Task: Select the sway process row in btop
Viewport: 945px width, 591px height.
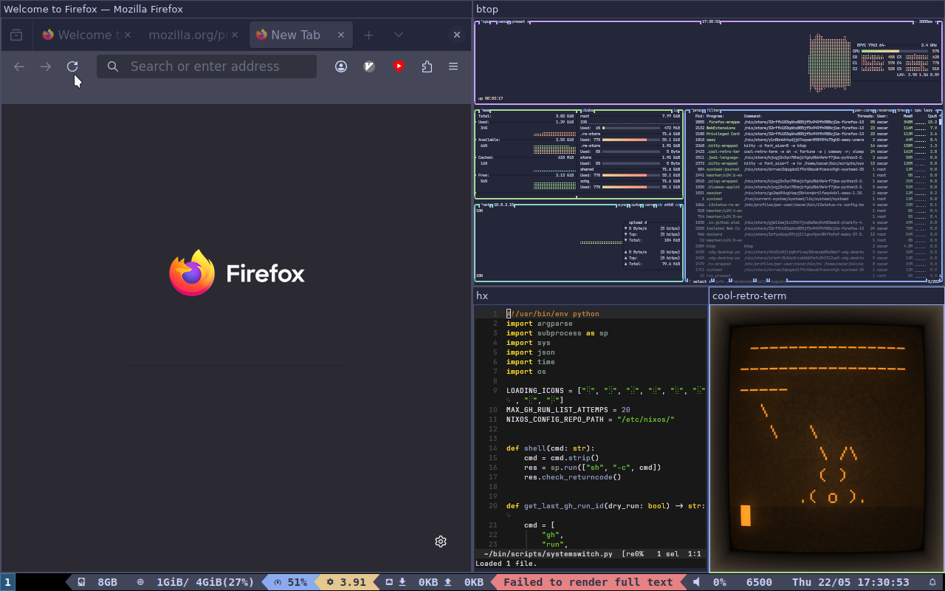Action: click(816, 140)
